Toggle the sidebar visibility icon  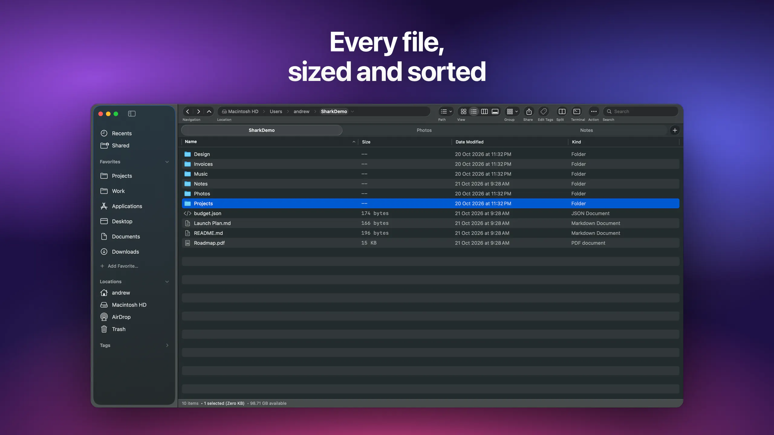132,114
